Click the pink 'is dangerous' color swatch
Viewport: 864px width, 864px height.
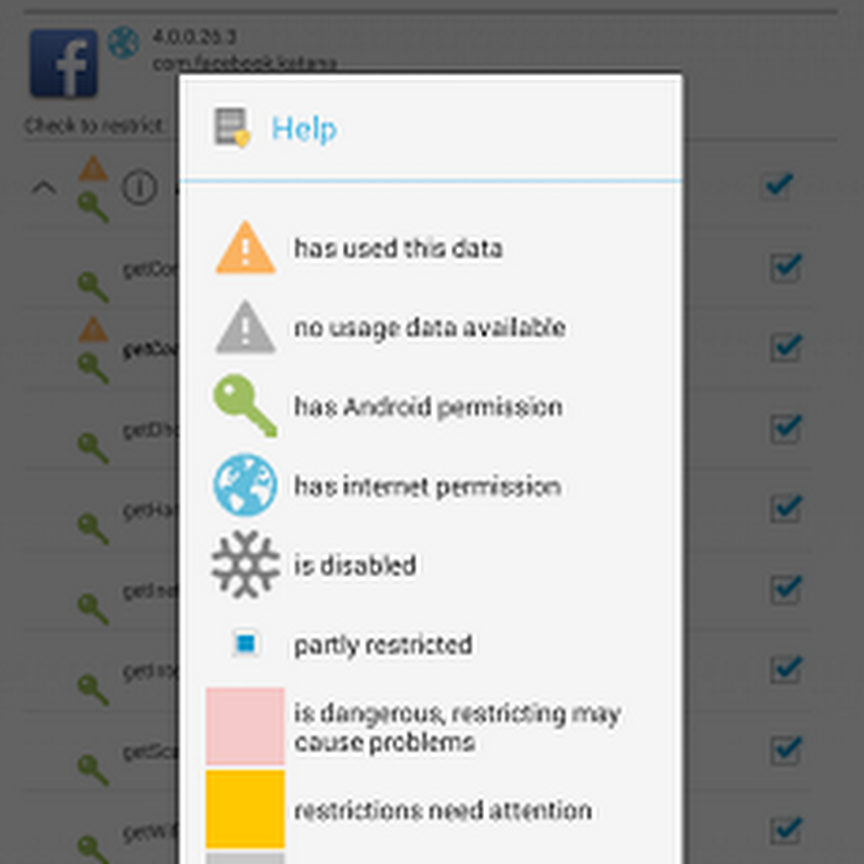tap(246, 727)
